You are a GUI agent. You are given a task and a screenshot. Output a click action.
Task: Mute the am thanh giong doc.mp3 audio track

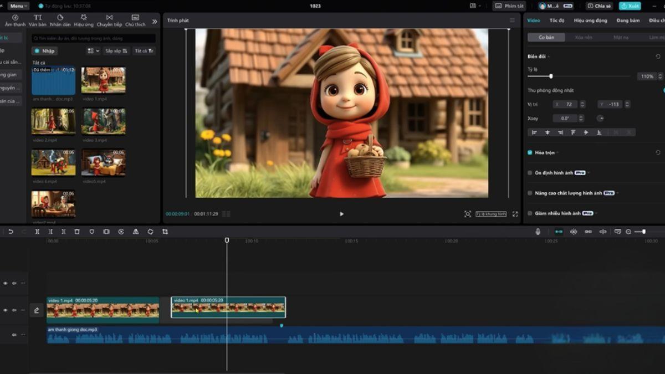click(14, 335)
